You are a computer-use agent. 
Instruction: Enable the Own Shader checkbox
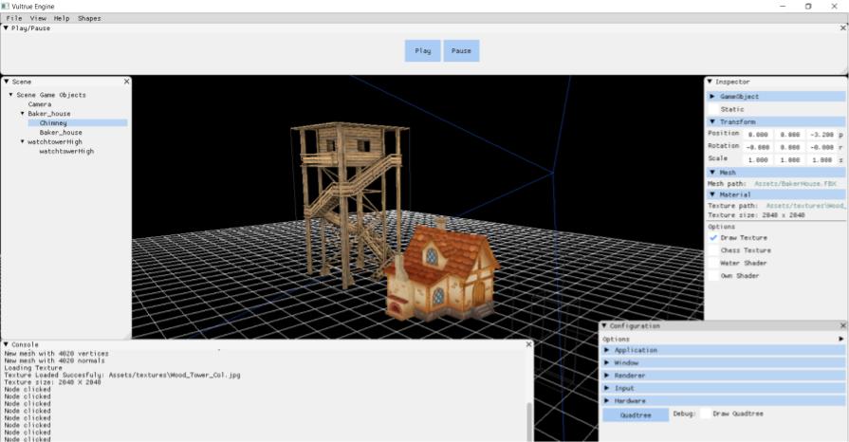click(x=713, y=276)
